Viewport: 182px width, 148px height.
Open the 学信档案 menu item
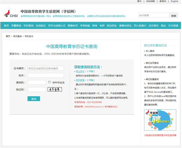pyautogui.click(x=85, y=26)
